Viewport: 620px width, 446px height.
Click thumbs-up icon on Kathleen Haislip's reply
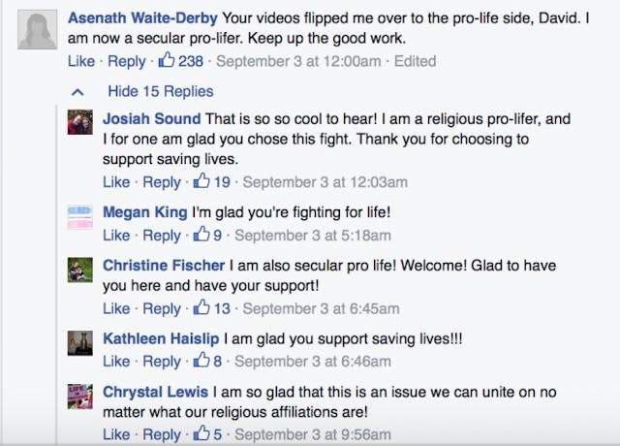click(201, 361)
